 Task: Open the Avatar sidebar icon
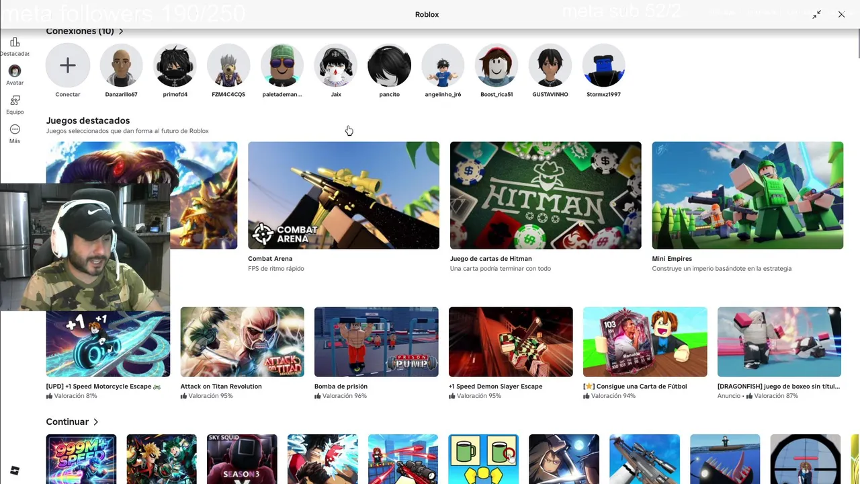click(x=15, y=71)
